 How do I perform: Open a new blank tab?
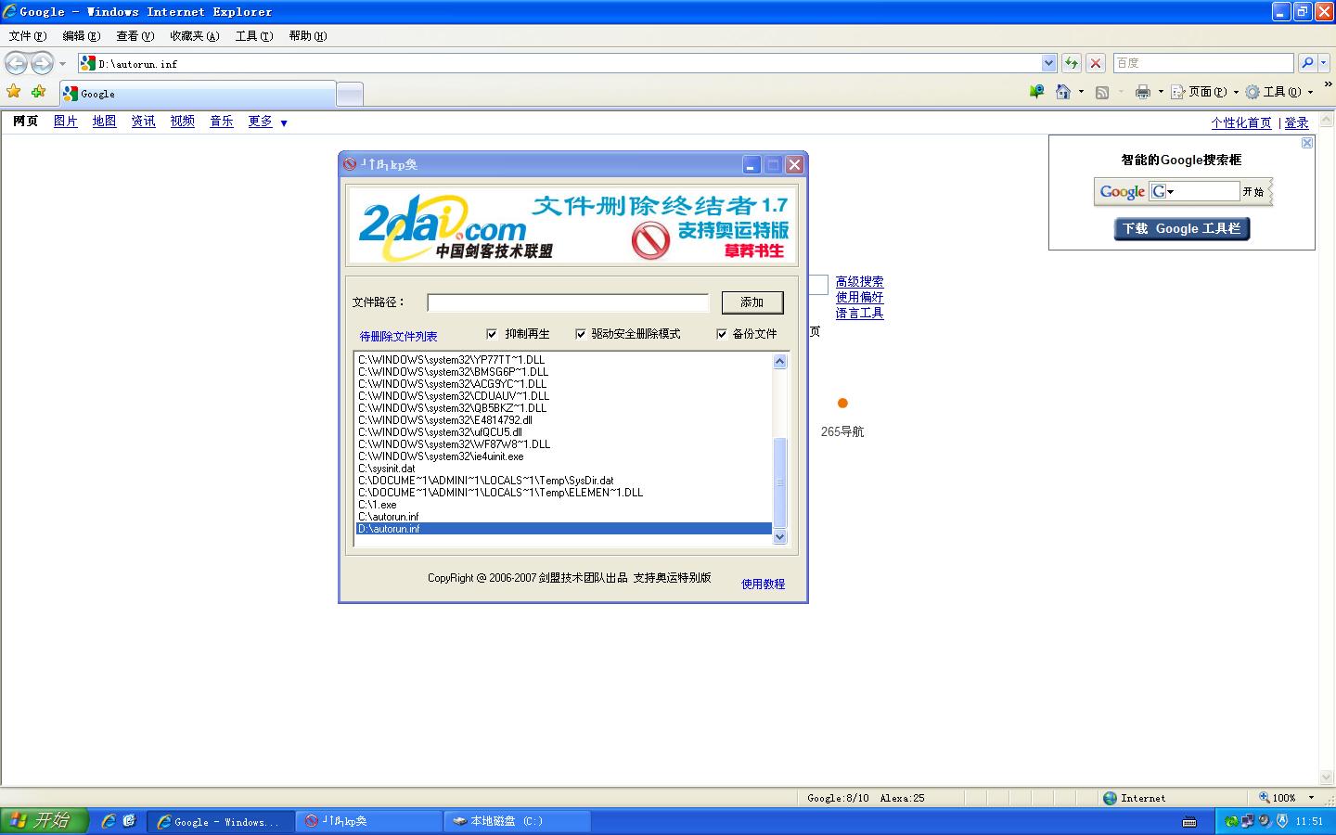pyautogui.click(x=349, y=94)
